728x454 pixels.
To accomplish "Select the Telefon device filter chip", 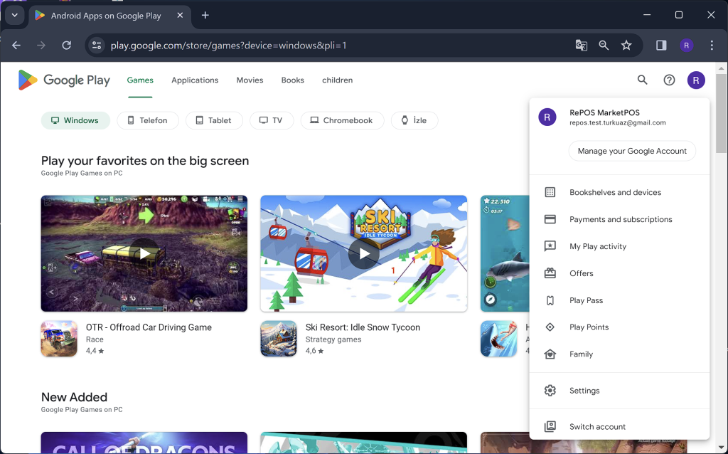I will point(148,120).
